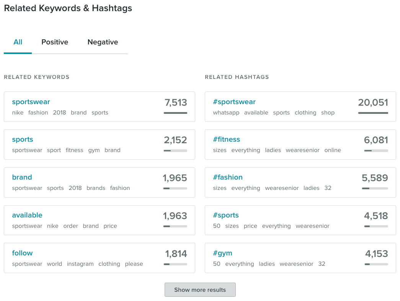Click the progress bar under 4,153
Viewport: 400px width, 301px height.
point(377,264)
